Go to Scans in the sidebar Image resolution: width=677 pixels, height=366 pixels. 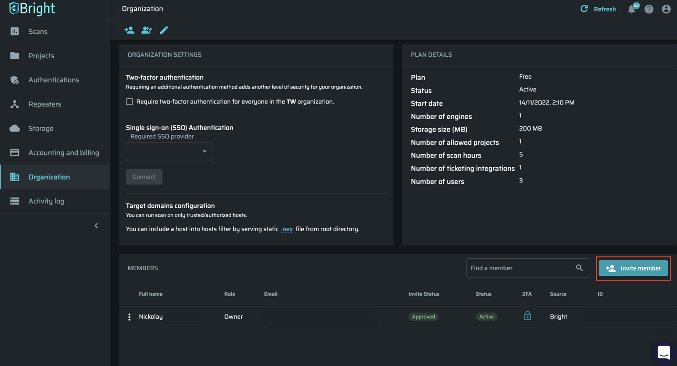click(38, 31)
